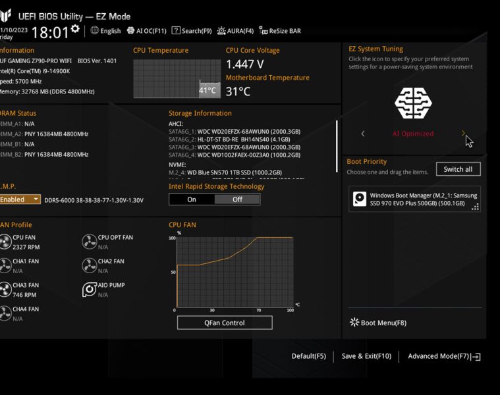Click the AIO PUMP icon
The width and height of the screenshot is (500, 395).
(x=90, y=290)
